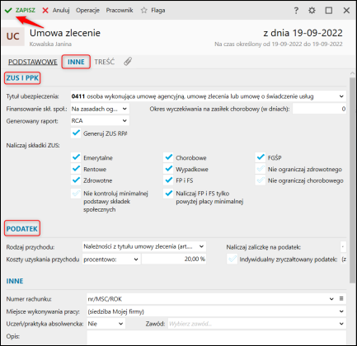The image size is (357, 346).
Task: Expand Uczeń/praktyka absolwencka dropdown
Action: 120,324
